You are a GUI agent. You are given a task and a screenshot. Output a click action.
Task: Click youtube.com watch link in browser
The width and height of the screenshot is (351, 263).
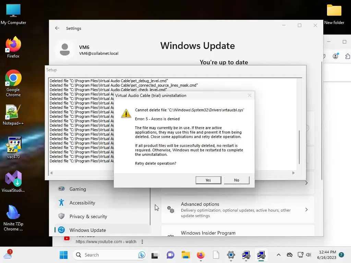click(106, 241)
